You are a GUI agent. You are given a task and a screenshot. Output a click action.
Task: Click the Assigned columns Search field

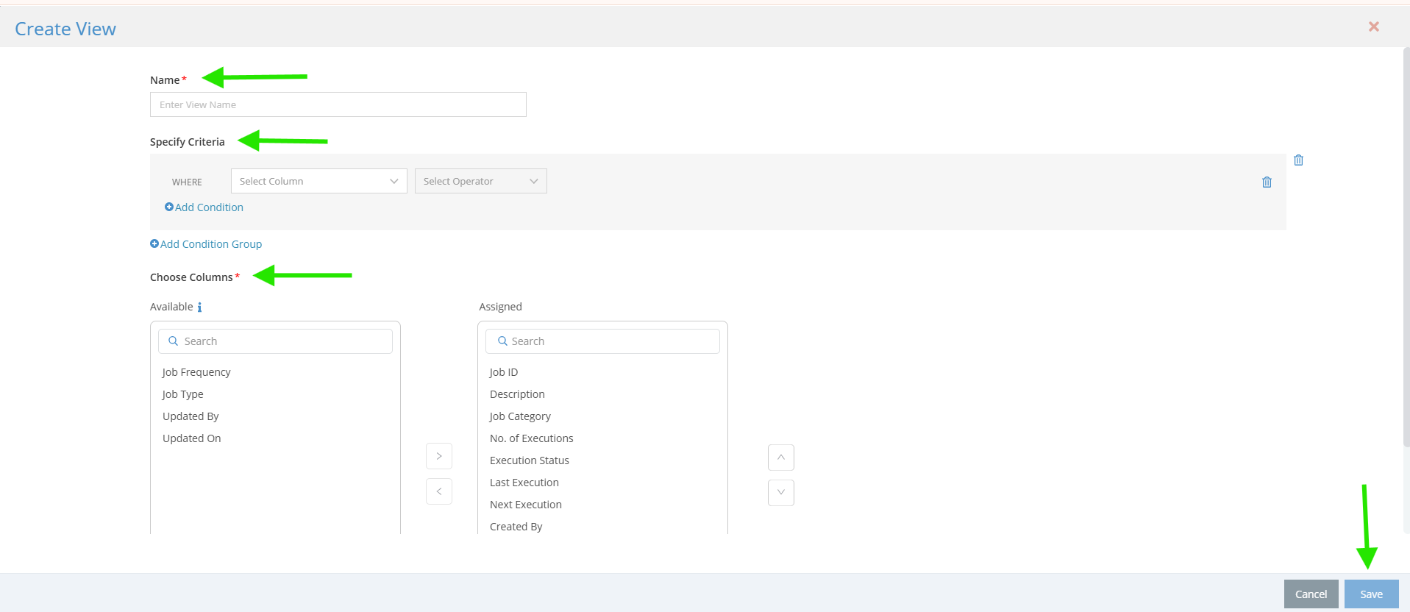coord(602,341)
